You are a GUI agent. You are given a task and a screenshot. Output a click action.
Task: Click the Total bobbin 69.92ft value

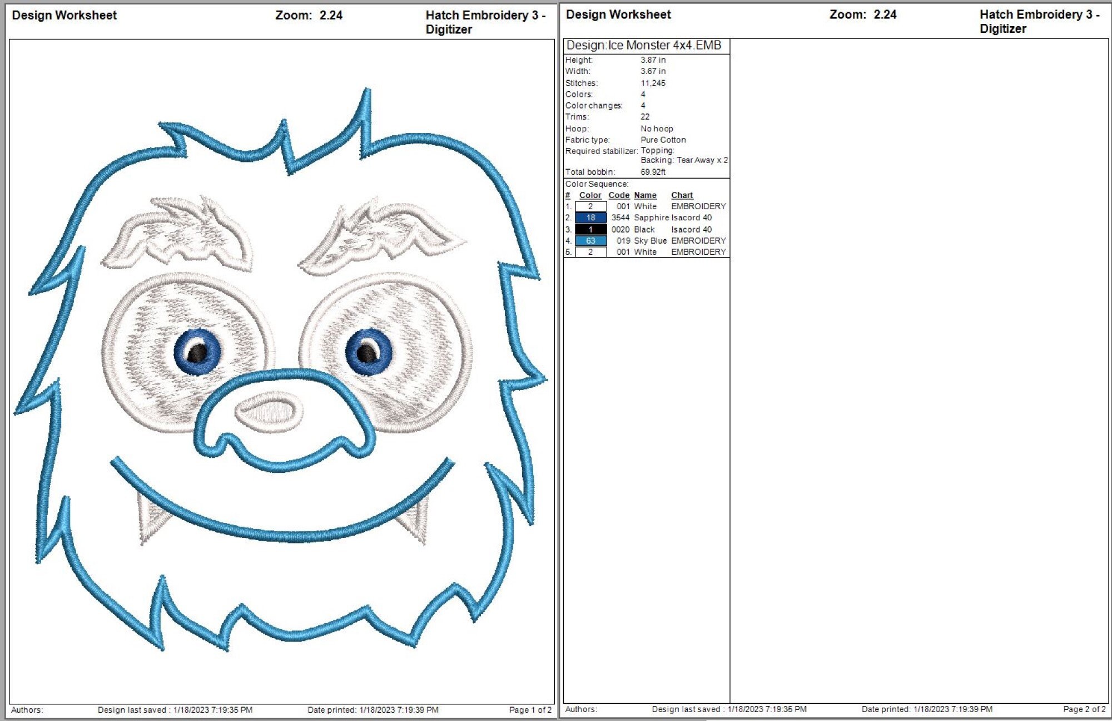tap(653, 172)
